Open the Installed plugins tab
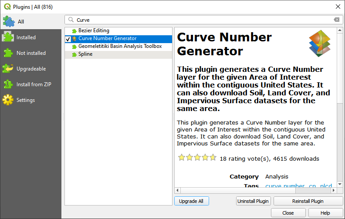This screenshot has width=345, height=219. [x=26, y=37]
